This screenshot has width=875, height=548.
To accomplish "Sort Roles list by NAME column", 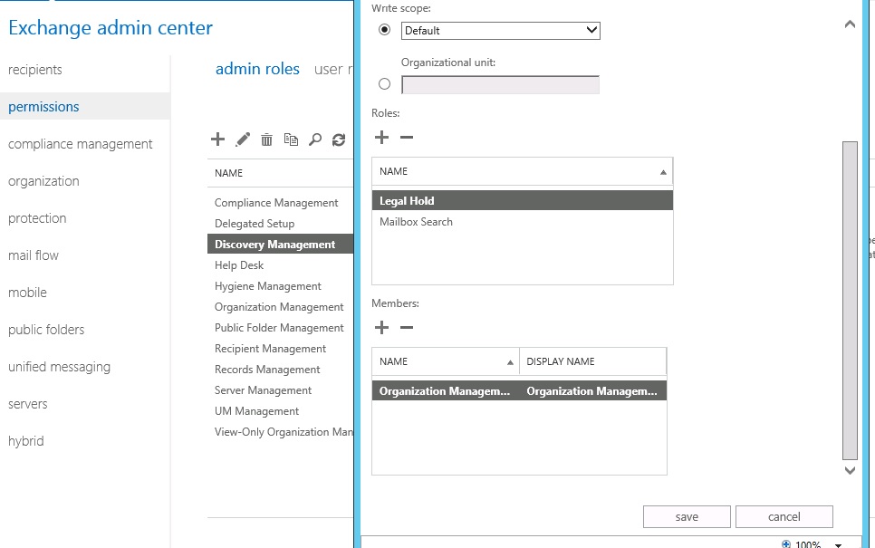I will [x=523, y=171].
